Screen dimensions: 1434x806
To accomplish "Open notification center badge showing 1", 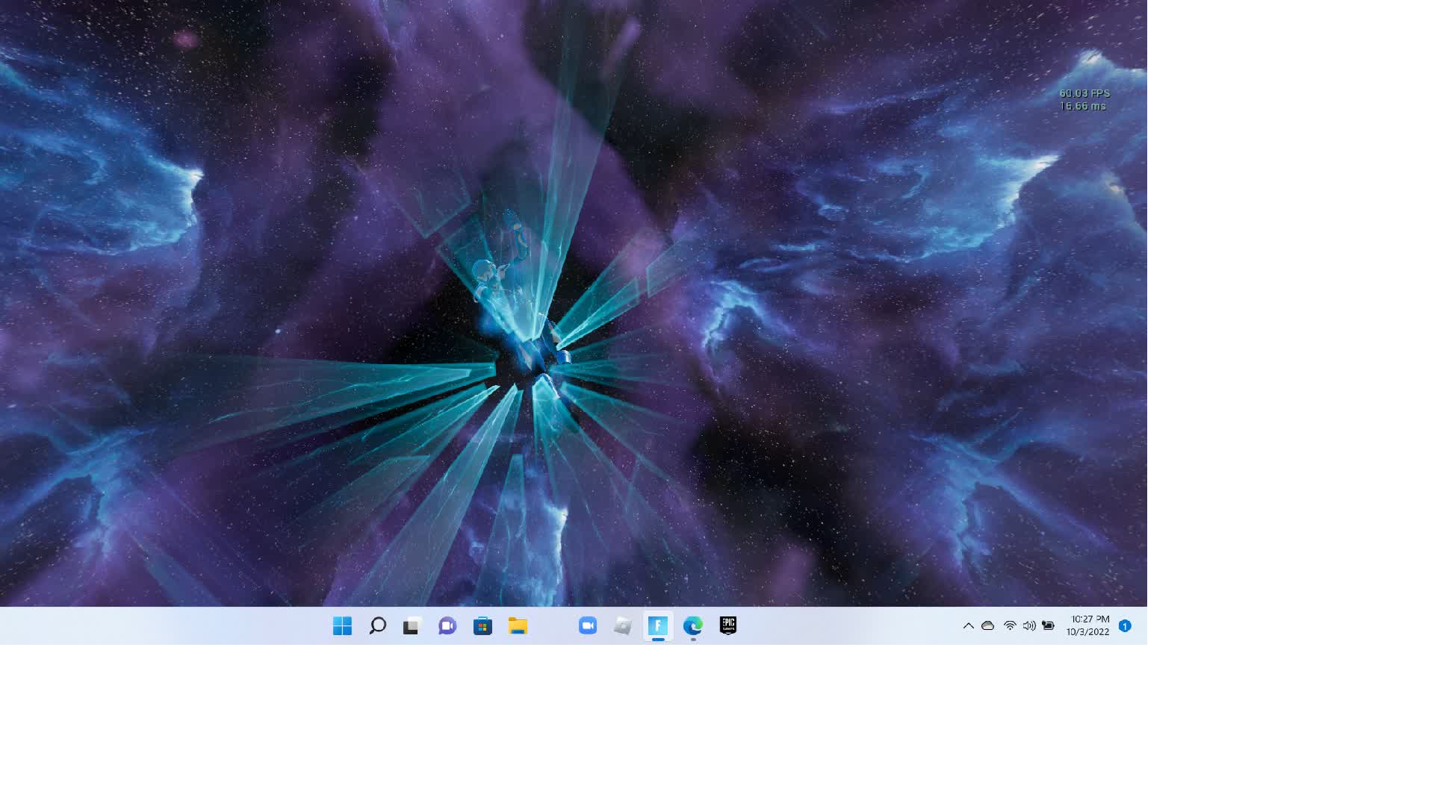I will tap(1125, 626).
